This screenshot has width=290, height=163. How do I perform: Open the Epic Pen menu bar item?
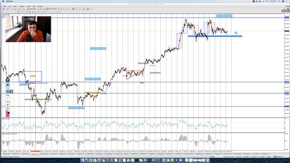[10, 1]
